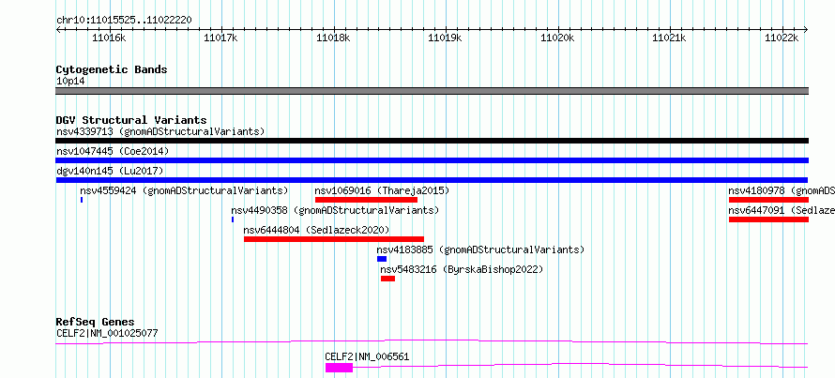Select the small red nsv5483216 variant bar
835x378 pixels.
point(387,279)
